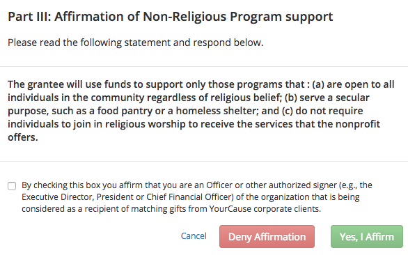408x255 pixels.
Task: Click the word "Non-Religious" in the heading
Action: (x=185, y=17)
